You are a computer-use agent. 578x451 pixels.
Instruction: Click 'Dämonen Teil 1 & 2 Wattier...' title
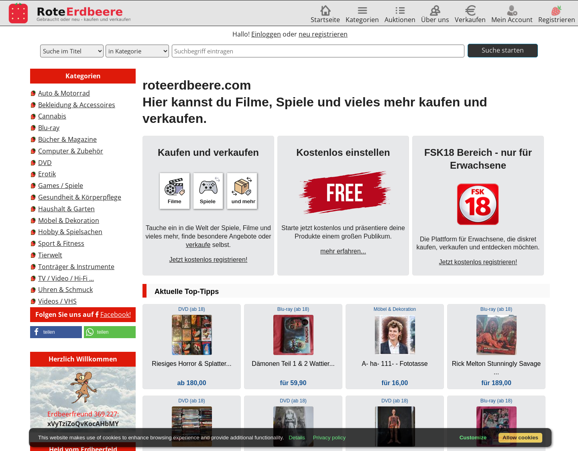[x=293, y=364]
